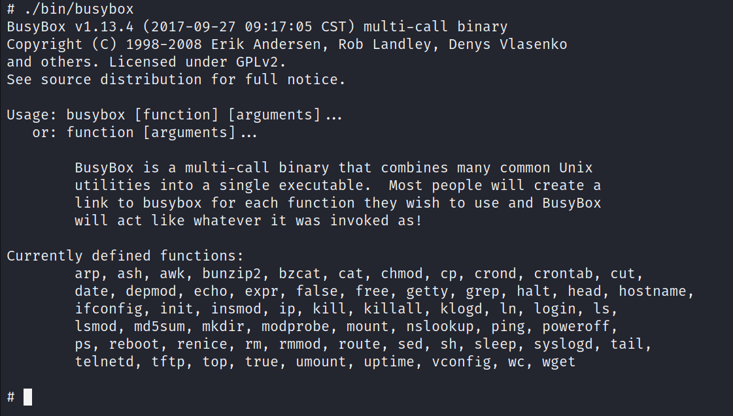Click the word 'syslogd' in the list
This screenshot has width=733, height=416.
(x=563, y=345)
